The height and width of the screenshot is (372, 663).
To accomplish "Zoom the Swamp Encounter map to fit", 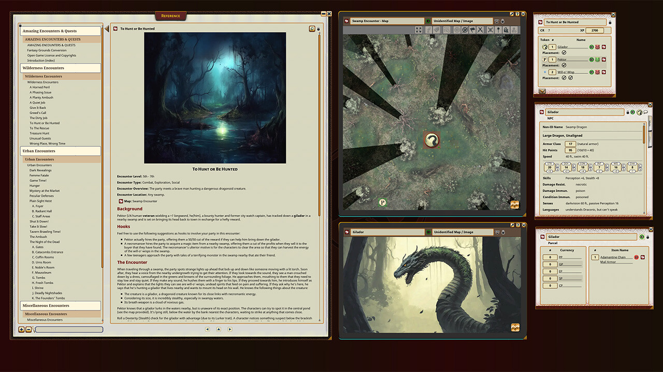I will click(419, 30).
